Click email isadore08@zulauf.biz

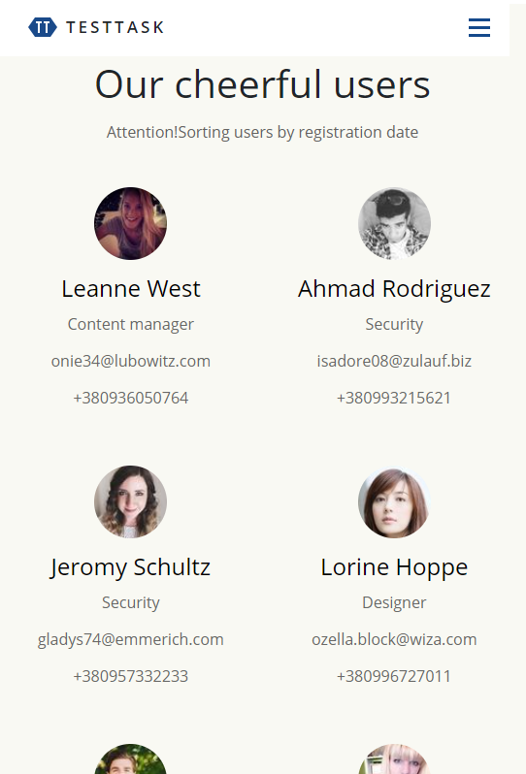(394, 361)
